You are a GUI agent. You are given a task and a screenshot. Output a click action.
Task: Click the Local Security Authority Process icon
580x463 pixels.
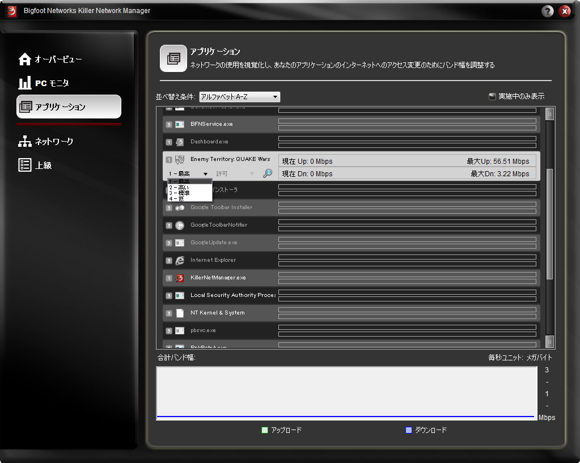point(180,295)
